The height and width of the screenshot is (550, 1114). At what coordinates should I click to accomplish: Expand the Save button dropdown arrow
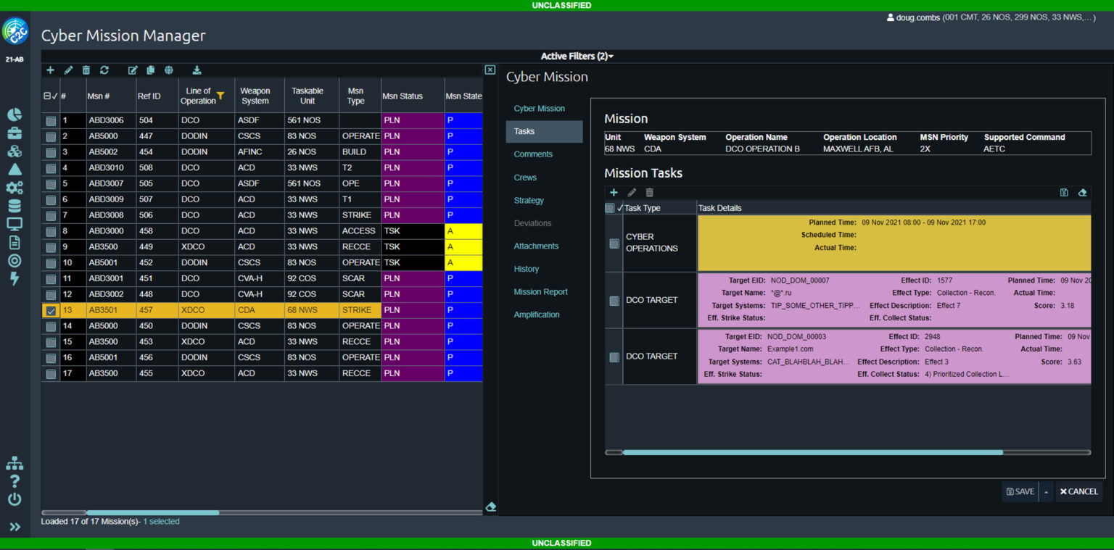pyautogui.click(x=1046, y=491)
